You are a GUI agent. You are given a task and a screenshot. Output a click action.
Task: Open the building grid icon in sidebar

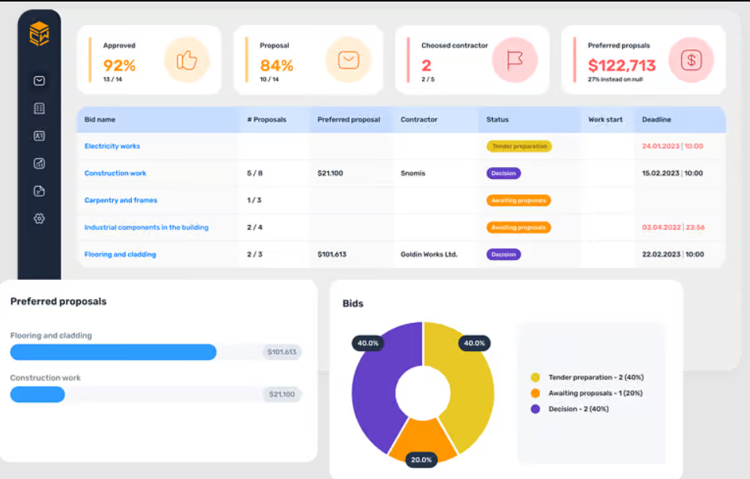click(x=39, y=108)
